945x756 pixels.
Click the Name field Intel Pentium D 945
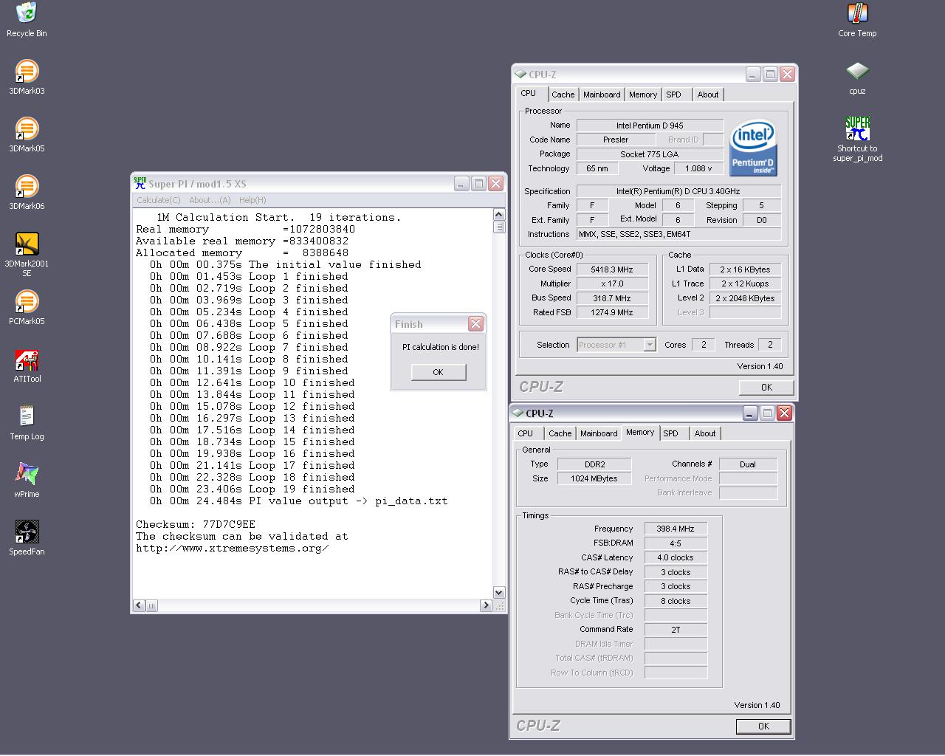pyautogui.click(x=650, y=126)
